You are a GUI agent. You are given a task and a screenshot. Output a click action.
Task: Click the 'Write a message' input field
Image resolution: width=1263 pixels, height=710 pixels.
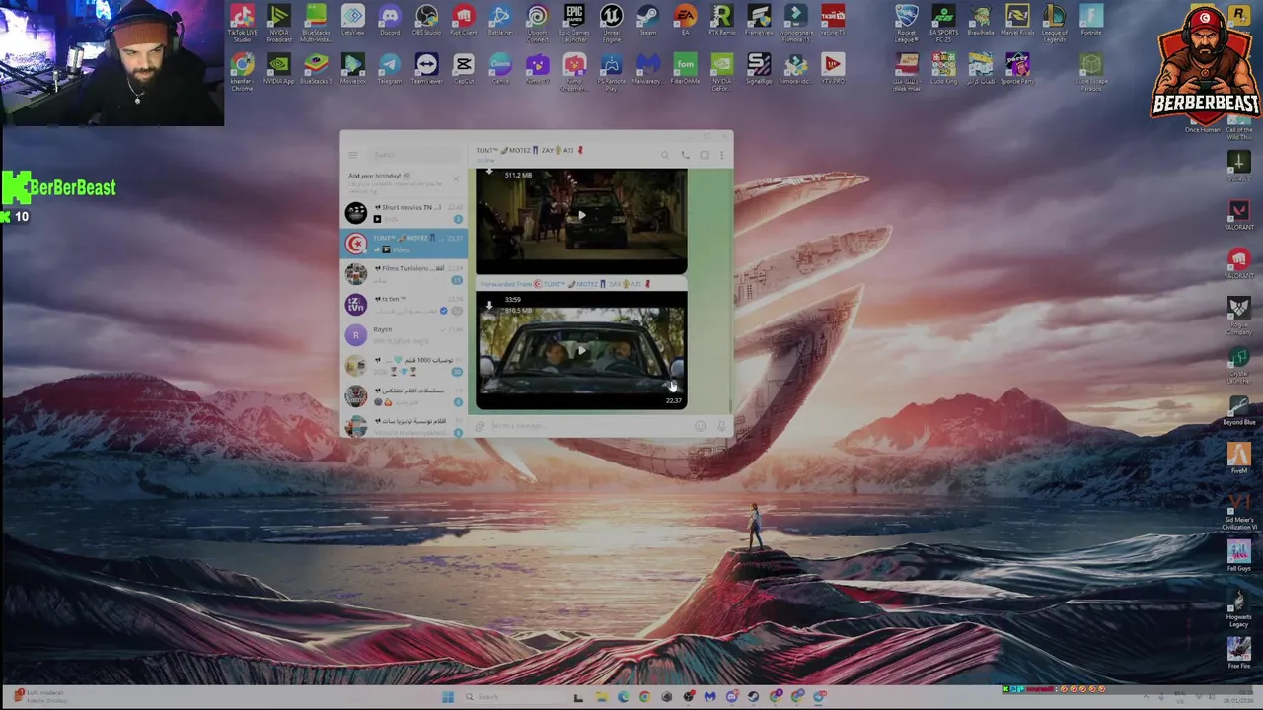tap(590, 426)
